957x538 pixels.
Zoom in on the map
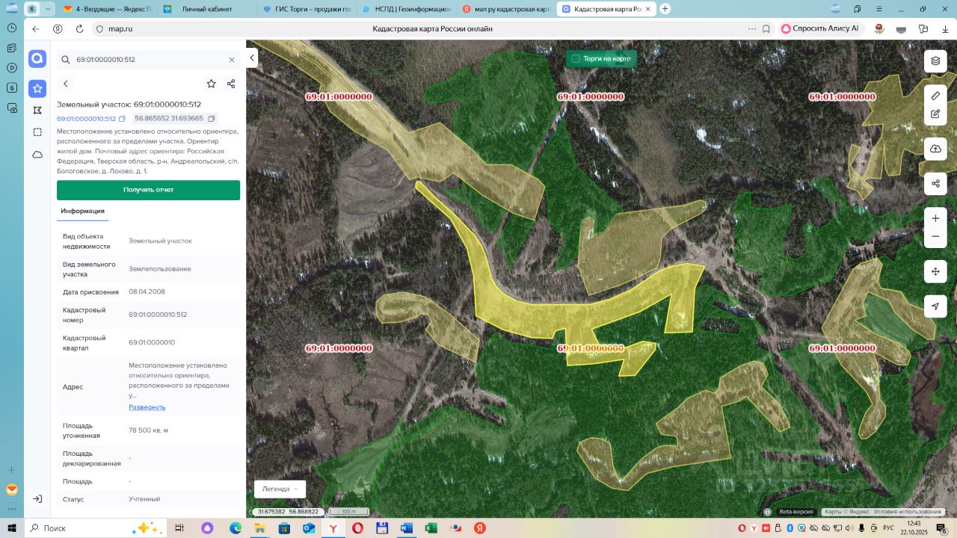[935, 218]
